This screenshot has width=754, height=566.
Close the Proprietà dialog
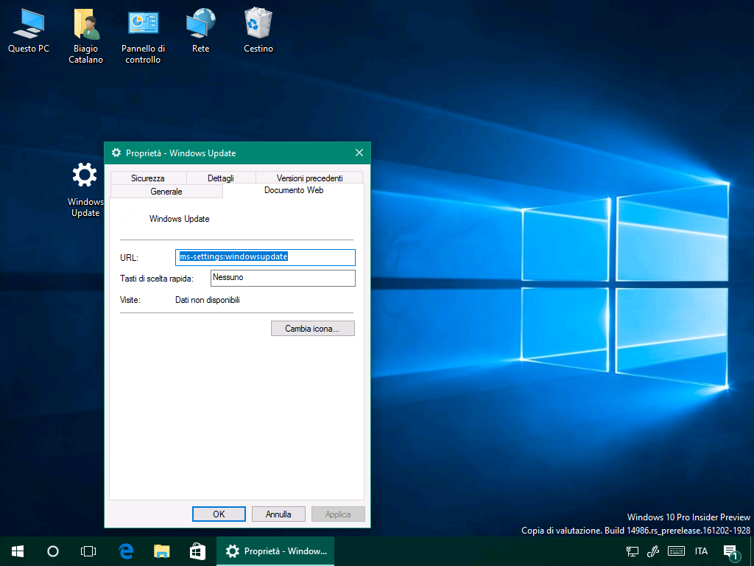(x=359, y=153)
